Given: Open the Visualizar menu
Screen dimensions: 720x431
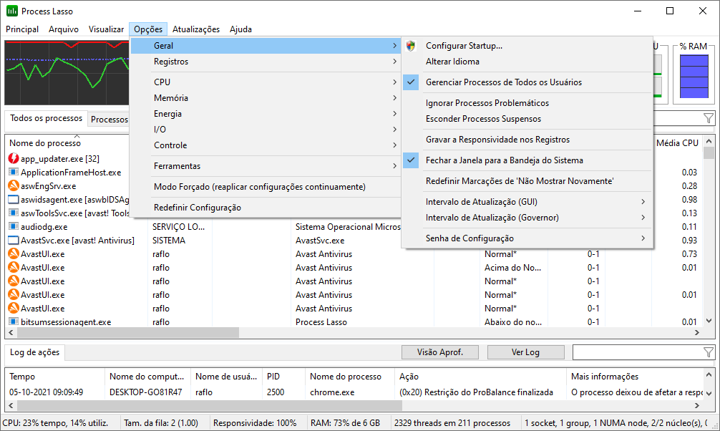Looking at the screenshot, I should tap(106, 29).
